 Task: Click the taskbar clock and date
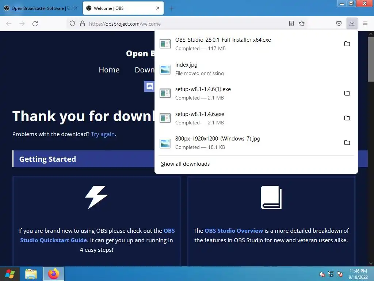358,274
